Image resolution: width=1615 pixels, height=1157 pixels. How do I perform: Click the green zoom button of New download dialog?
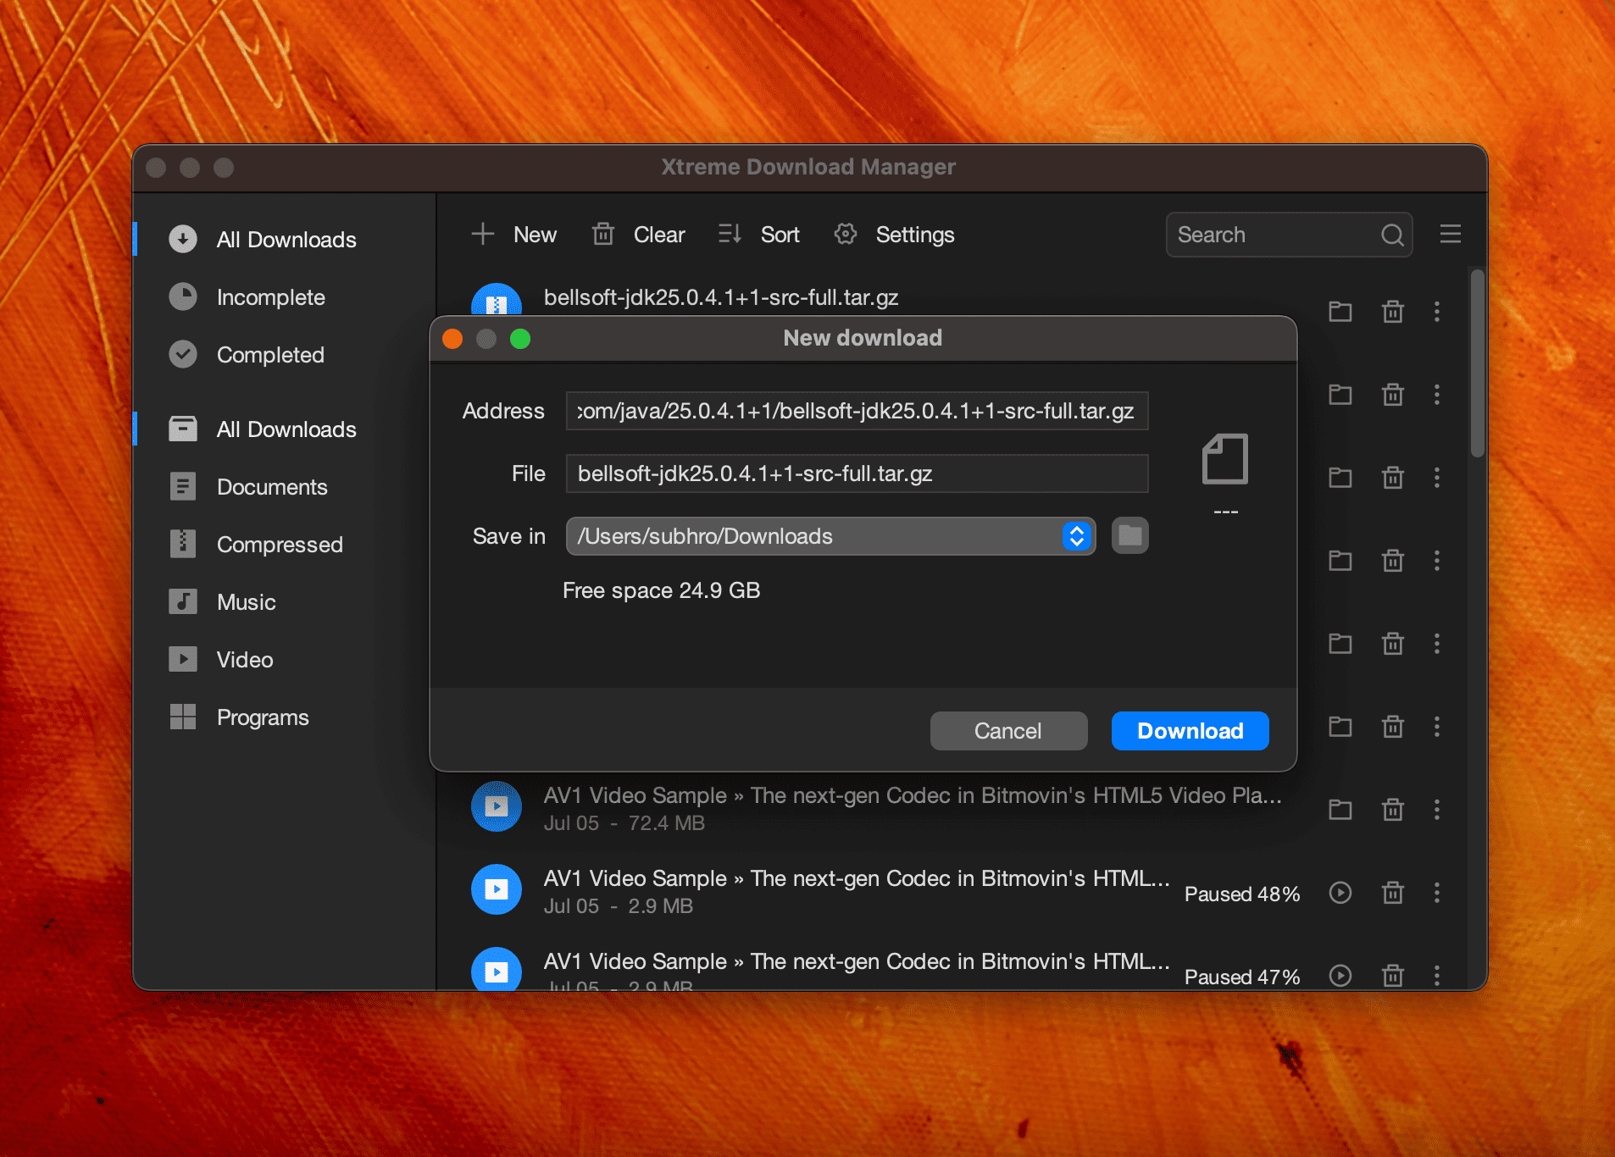(520, 339)
